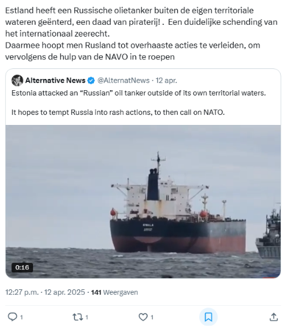The width and height of the screenshot is (283, 330).
Task: Open the @AlternatNews handle link
Action: (123, 80)
